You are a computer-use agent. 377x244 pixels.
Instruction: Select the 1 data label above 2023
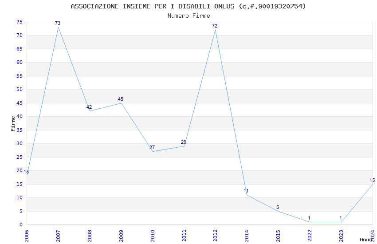pyautogui.click(x=341, y=218)
